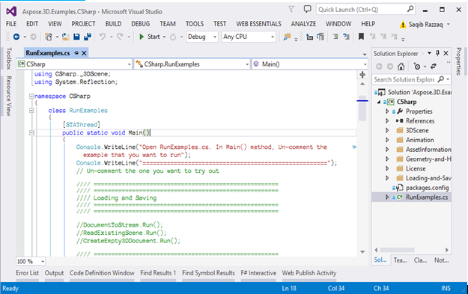This screenshot has height=294, width=468.
Task: Click Sync with Active Document icon
Action: click(434, 67)
